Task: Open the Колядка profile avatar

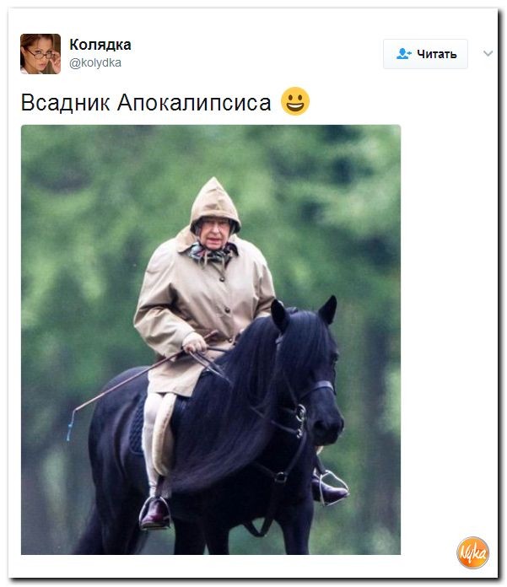Action: point(40,54)
